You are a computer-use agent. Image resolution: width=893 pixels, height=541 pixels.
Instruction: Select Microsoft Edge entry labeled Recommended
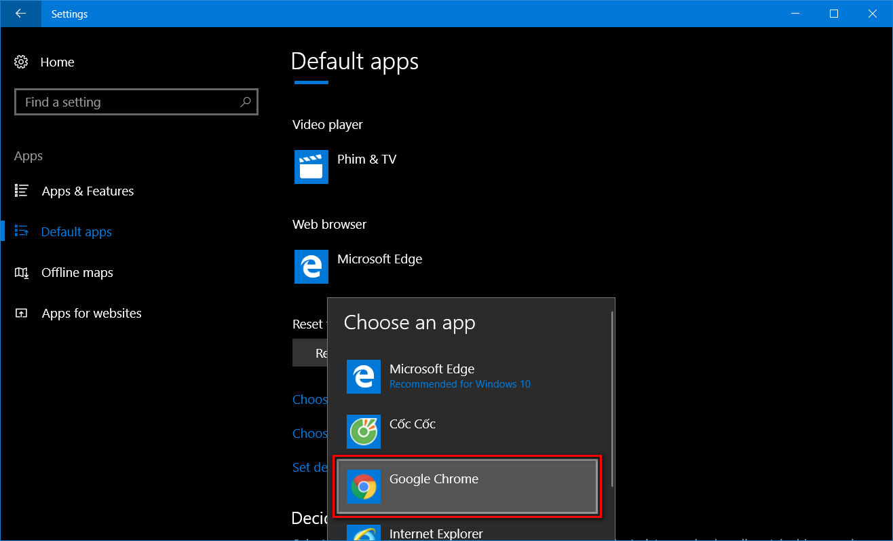[x=468, y=377]
